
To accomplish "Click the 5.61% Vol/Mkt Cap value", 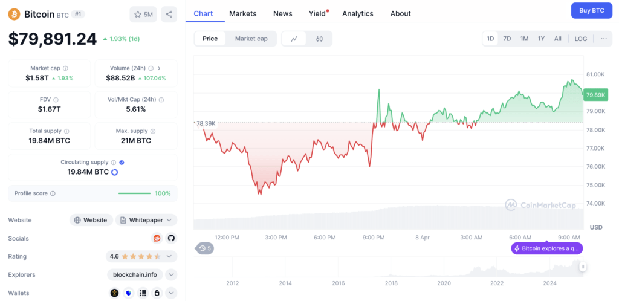I will (136, 109).
